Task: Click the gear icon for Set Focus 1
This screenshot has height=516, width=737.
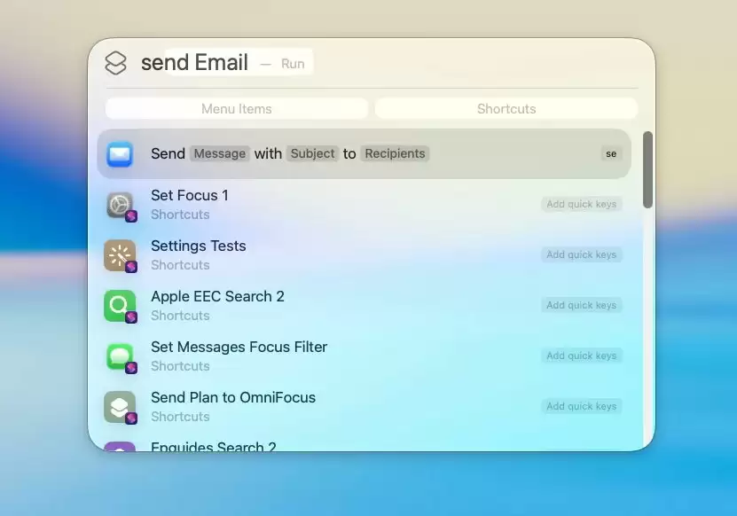Action: click(120, 203)
